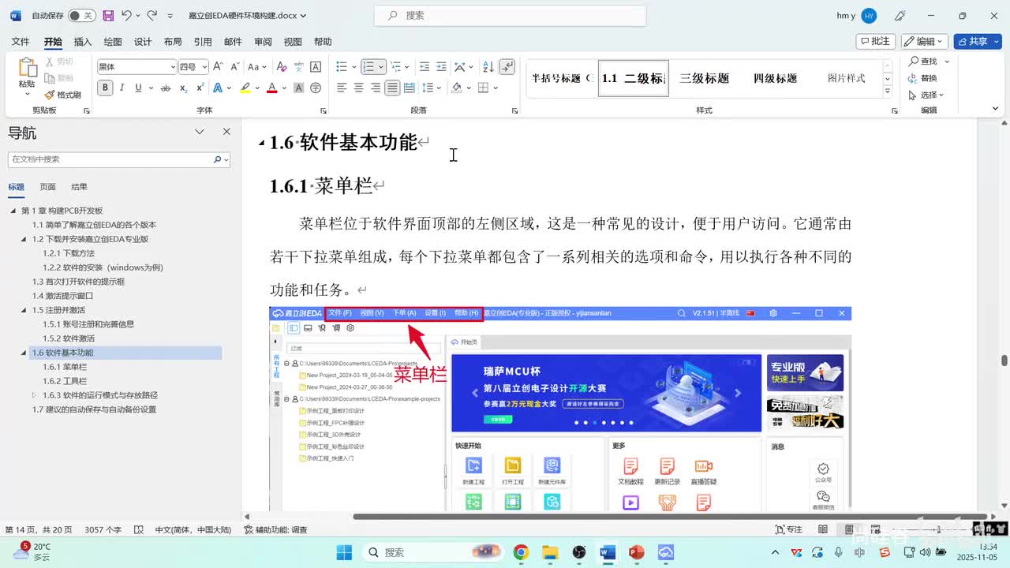Align paragraph text to the left

click(x=342, y=88)
